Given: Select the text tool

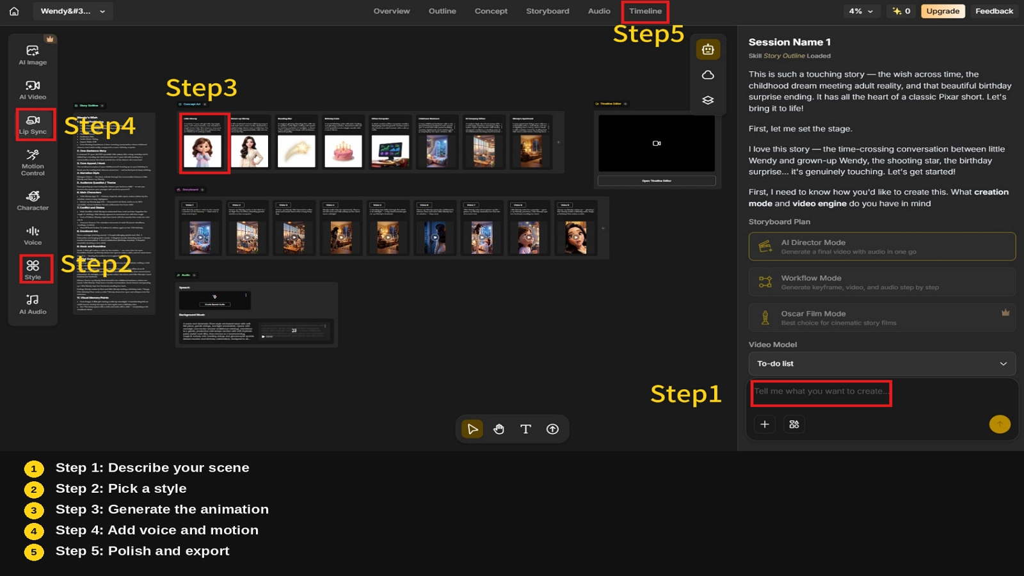Looking at the screenshot, I should click(x=525, y=429).
